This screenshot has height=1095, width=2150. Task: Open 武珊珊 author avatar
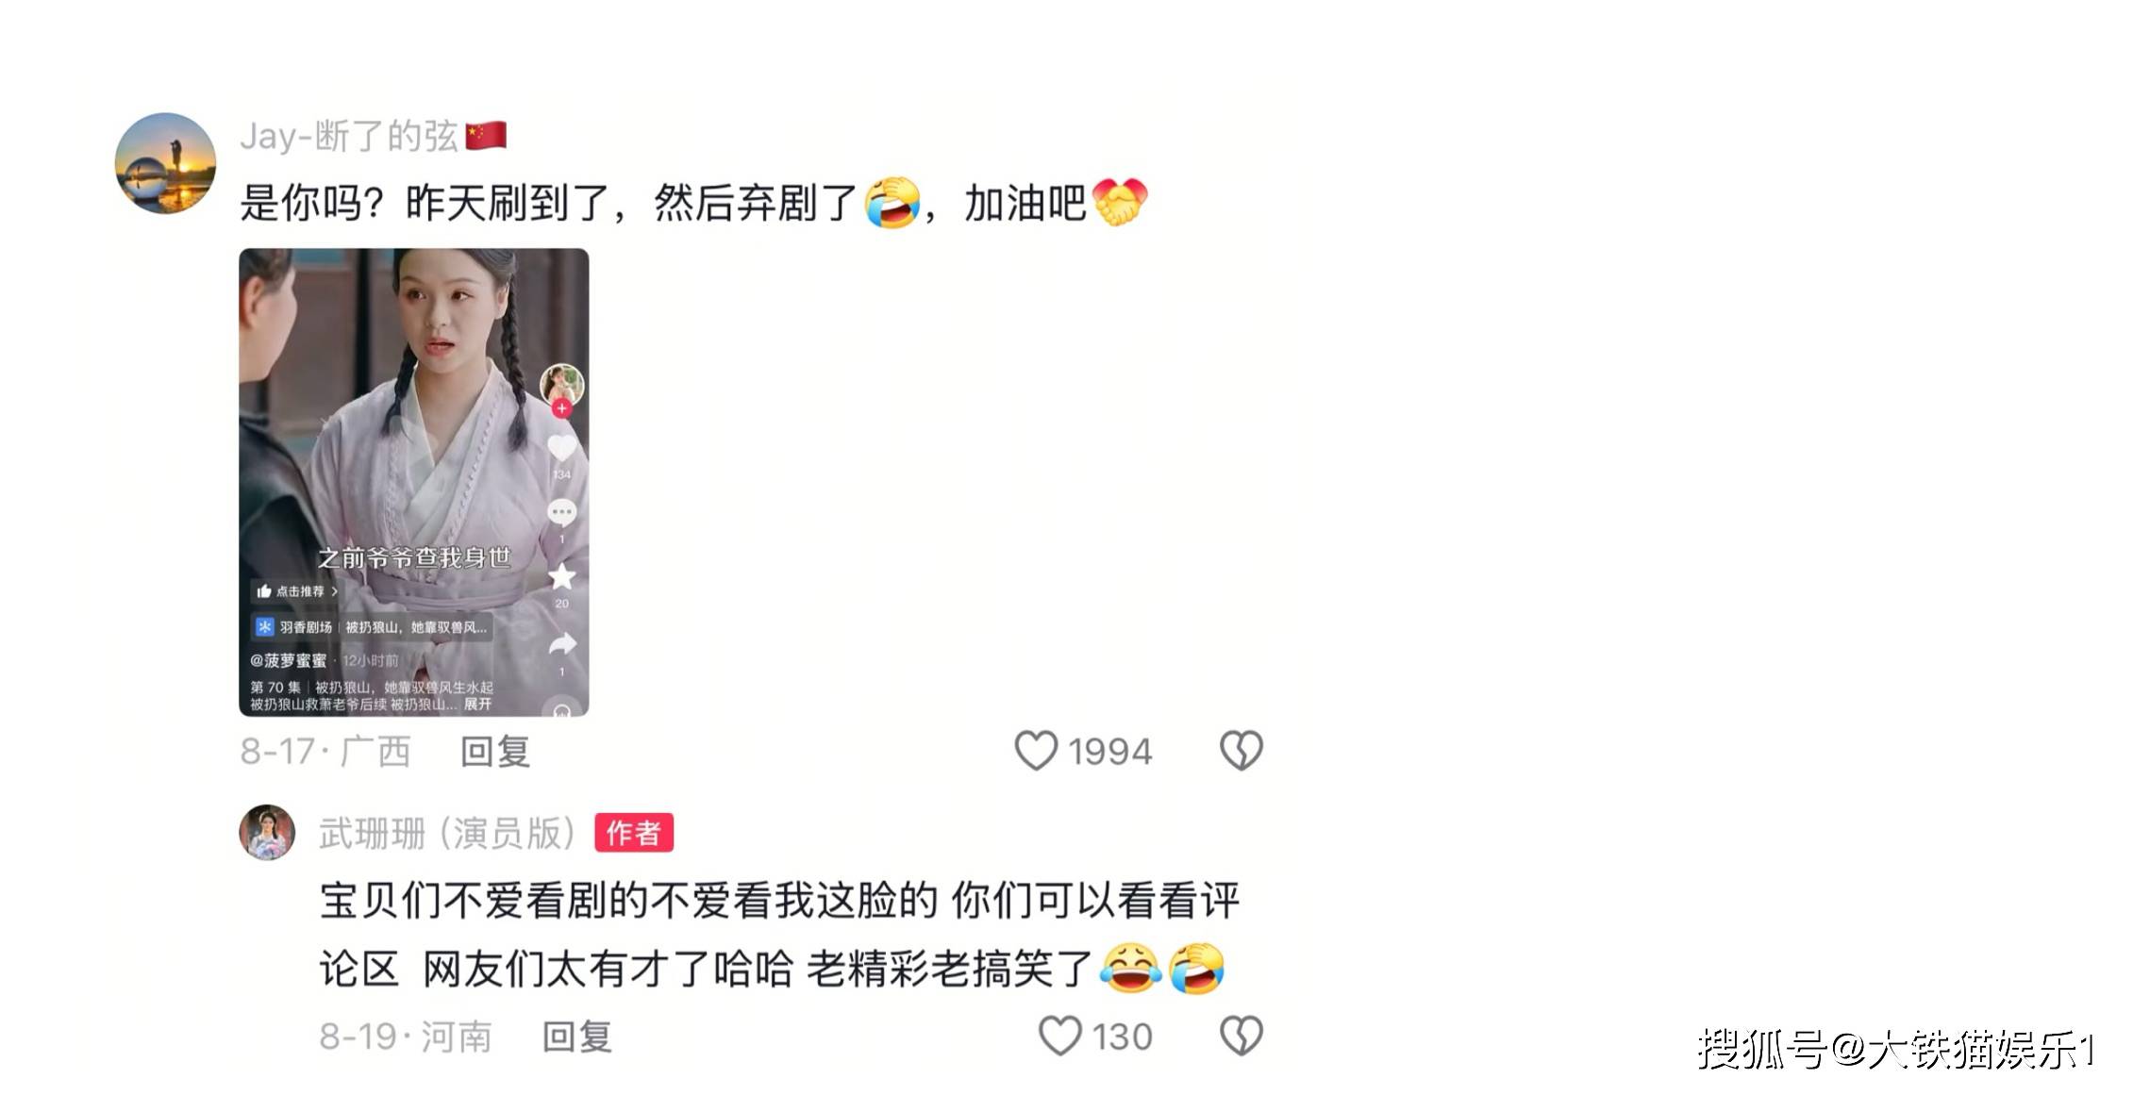[x=267, y=832]
